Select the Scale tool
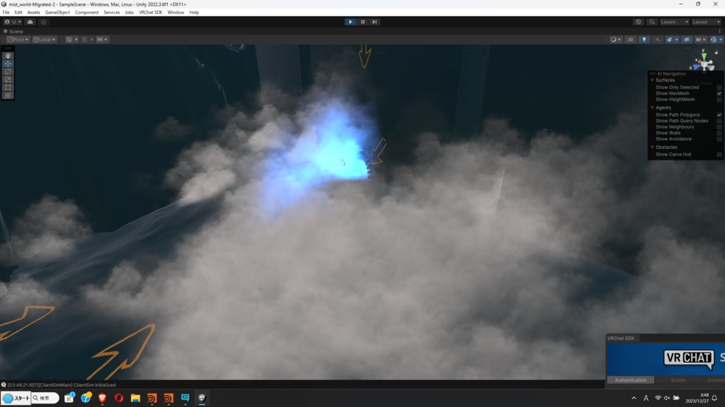This screenshot has height=407, width=725. coord(8,79)
